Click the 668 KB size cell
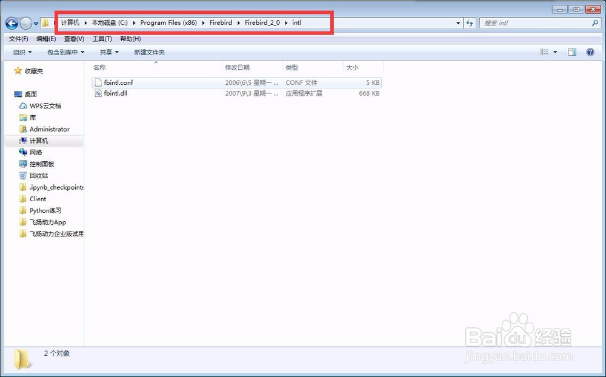The image size is (606, 377). [369, 93]
